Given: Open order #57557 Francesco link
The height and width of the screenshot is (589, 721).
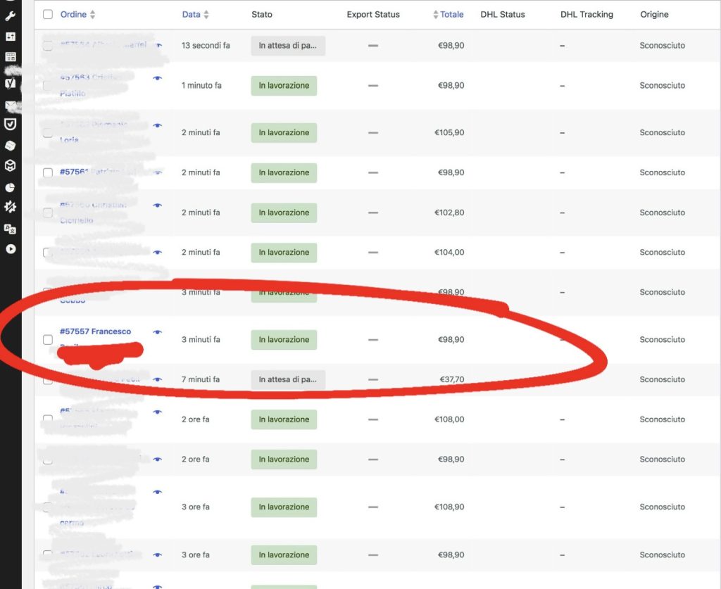Looking at the screenshot, I should point(95,331).
